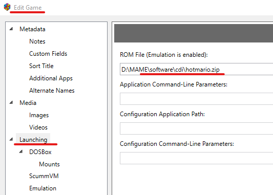Select ScummVM in the tree
Viewport: 273px width, 195px height.
tap(44, 176)
